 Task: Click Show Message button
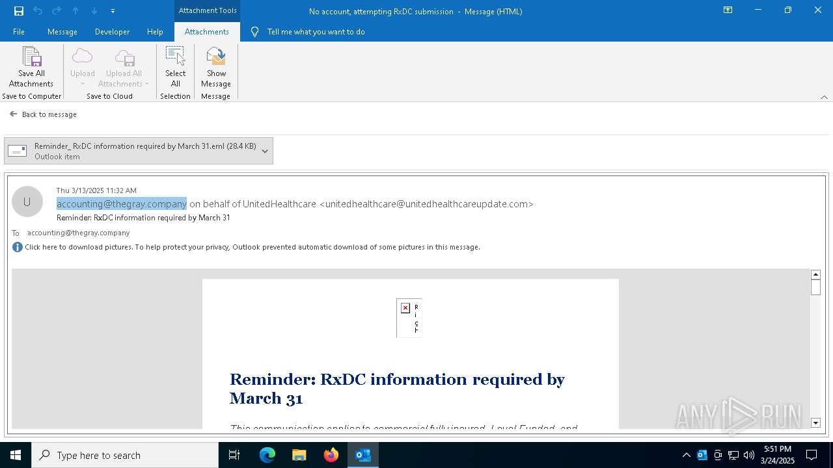(x=216, y=67)
